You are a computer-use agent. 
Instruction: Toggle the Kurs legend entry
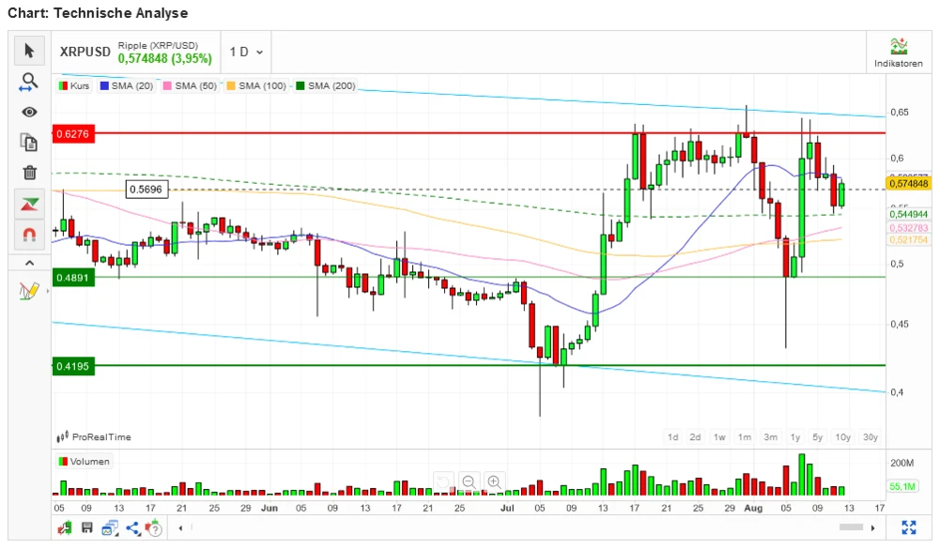coord(73,85)
